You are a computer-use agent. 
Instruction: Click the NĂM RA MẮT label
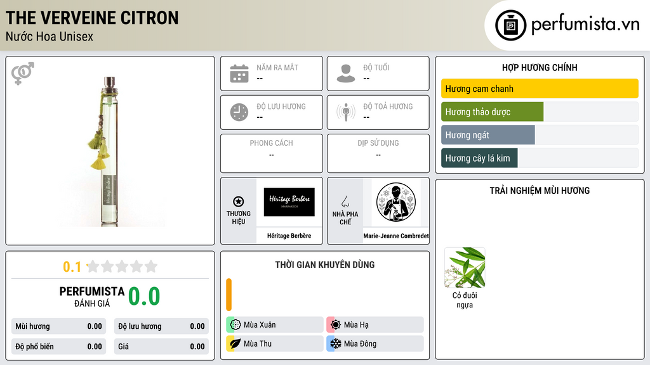277,67
